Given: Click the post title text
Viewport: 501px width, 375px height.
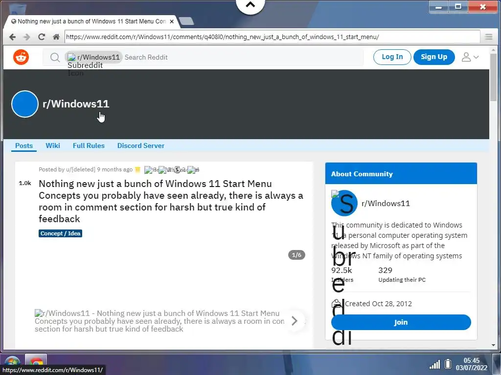Looking at the screenshot, I should [x=171, y=201].
